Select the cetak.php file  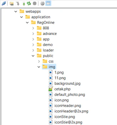click(x=62, y=89)
